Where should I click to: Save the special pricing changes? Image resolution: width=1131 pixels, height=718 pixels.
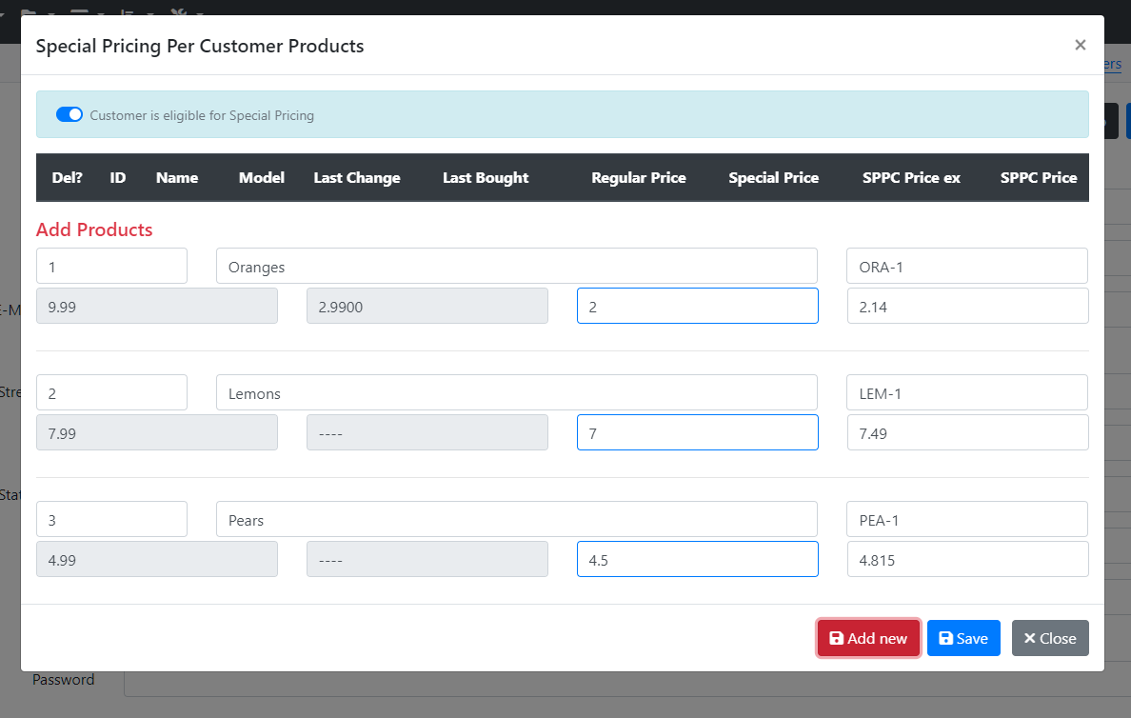[963, 638]
